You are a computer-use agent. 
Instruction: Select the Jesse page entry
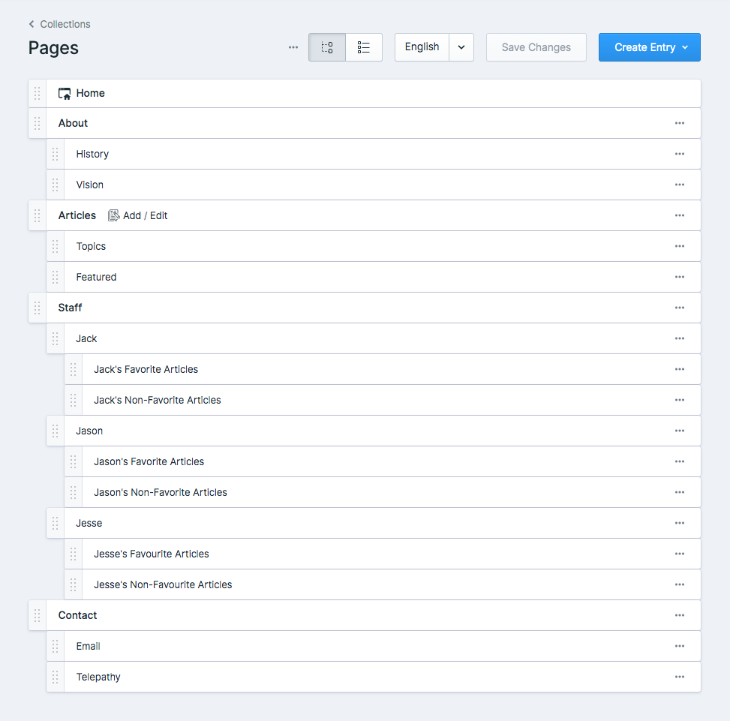(89, 523)
